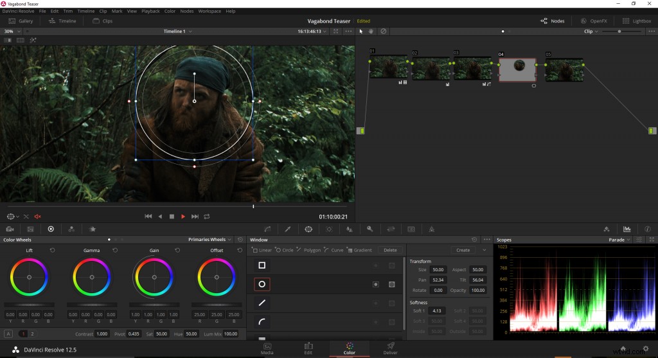Click the Gain color wheel
This screenshot has height=358, width=658.
(154, 277)
